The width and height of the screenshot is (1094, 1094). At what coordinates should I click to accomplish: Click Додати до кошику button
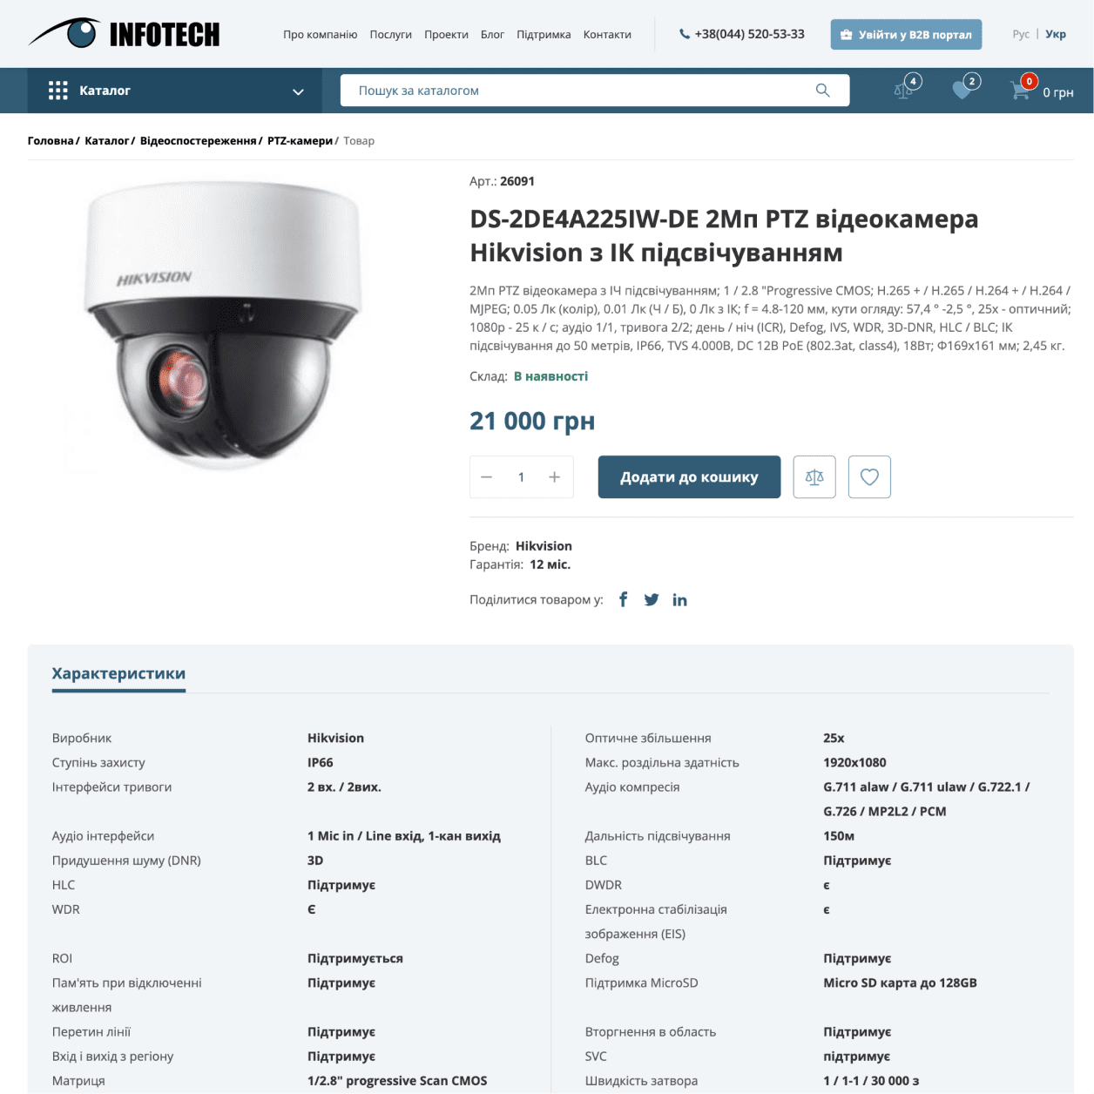point(689,477)
